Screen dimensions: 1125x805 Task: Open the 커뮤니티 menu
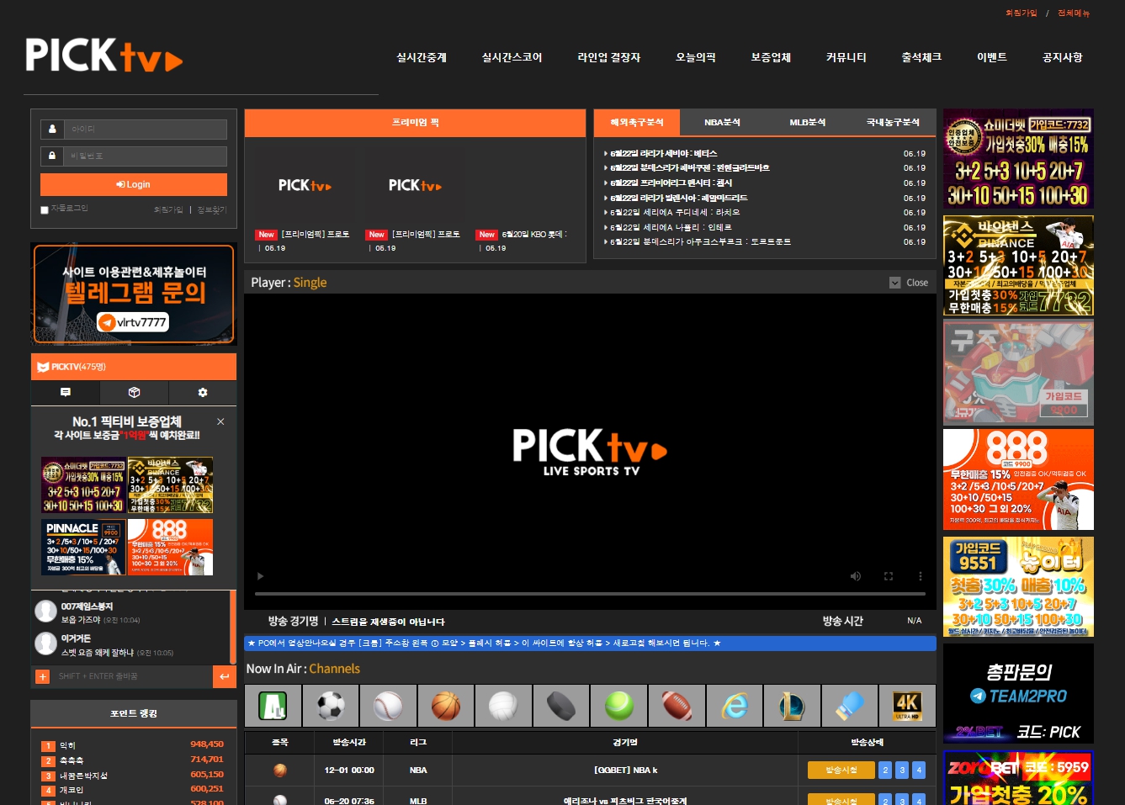pyautogui.click(x=846, y=57)
